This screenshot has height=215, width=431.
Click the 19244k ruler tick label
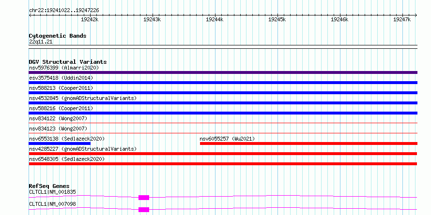tap(215, 19)
